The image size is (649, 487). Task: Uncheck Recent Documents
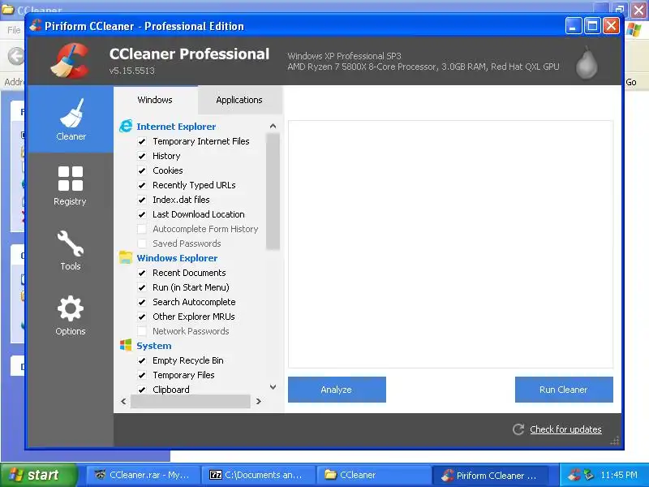click(x=142, y=273)
